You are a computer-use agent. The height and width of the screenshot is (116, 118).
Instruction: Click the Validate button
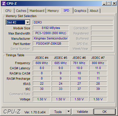click(82, 112)
